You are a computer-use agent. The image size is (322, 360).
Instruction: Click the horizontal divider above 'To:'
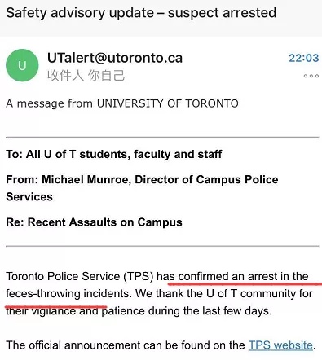coord(162,138)
